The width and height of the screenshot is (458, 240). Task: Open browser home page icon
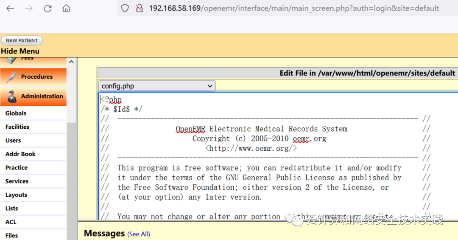click(66, 8)
